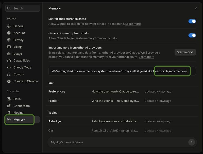Focus the settings Search field

pyautogui.click(x=23, y=8)
